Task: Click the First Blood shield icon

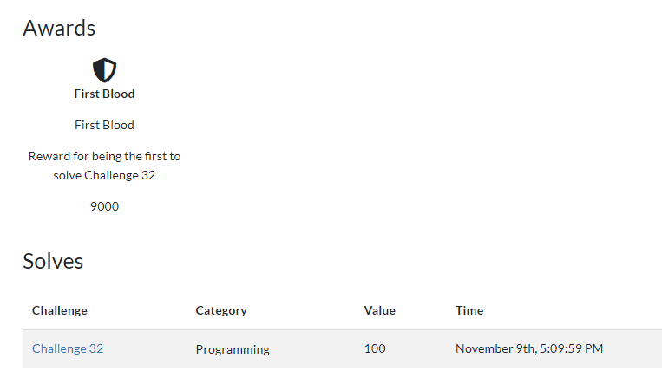Action: coord(104,69)
